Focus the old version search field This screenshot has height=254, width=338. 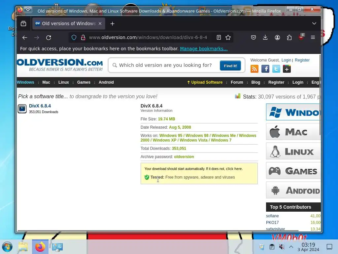pos(166,65)
